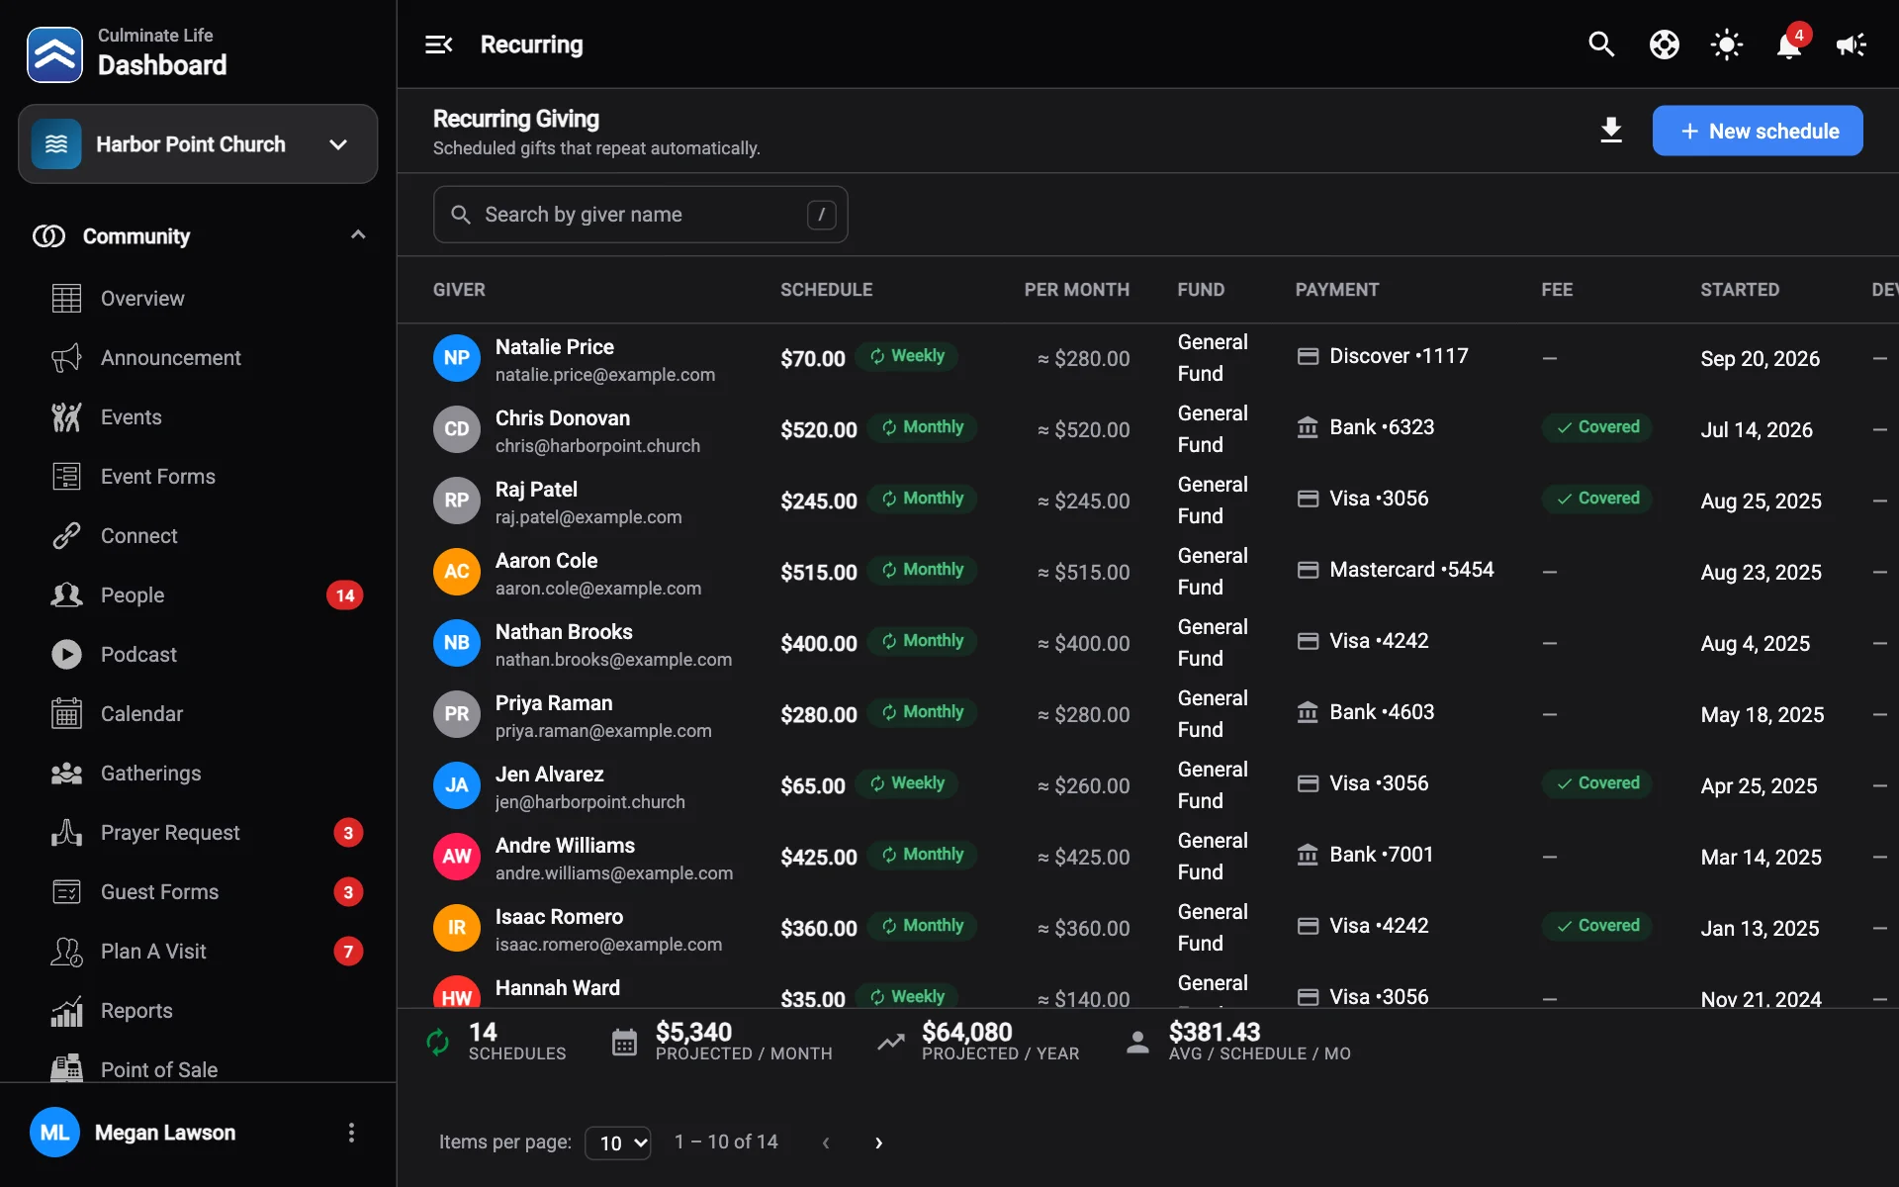Viewport: 1899px width, 1187px height.
Task: Click the help lifebuoy icon
Action: click(1664, 45)
